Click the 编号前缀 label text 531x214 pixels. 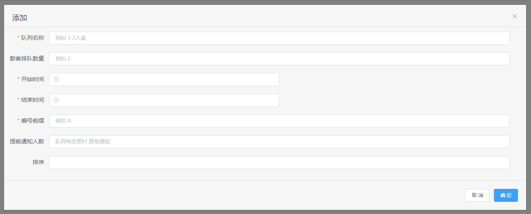[x=33, y=121]
